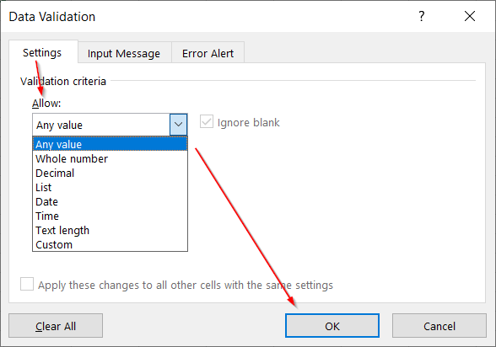Click the OK button

[332, 326]
